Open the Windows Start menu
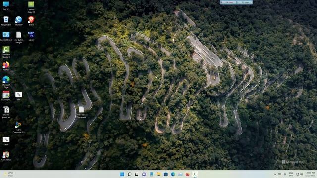 tap(122, 174)
